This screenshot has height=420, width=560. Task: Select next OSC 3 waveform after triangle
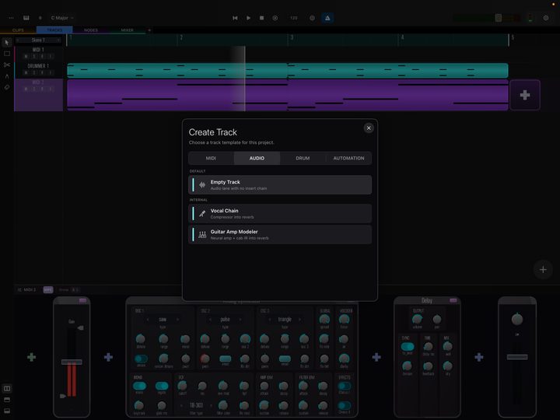(x=299, y=320)
